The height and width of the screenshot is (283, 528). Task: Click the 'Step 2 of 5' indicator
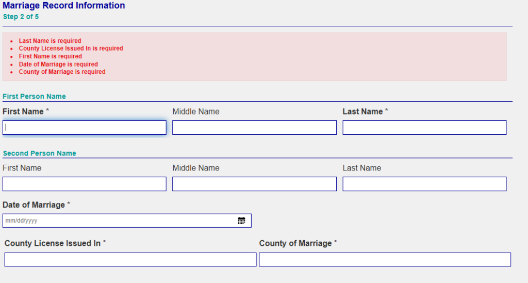tap(21, 17)
